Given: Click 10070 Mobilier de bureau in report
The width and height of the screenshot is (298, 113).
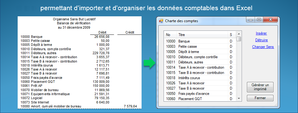Looking at the screenshot, I should [40, 90].
